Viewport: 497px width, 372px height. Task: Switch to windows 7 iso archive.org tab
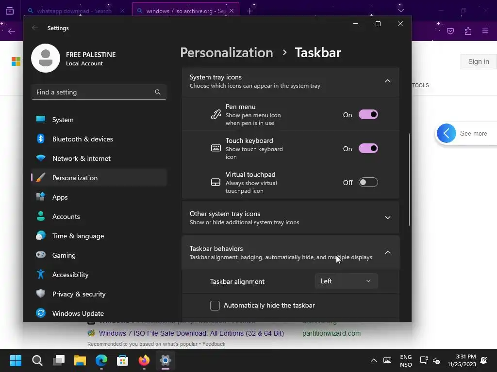186,11
